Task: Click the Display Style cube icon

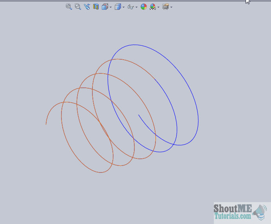Action: (x=118, y=7)
